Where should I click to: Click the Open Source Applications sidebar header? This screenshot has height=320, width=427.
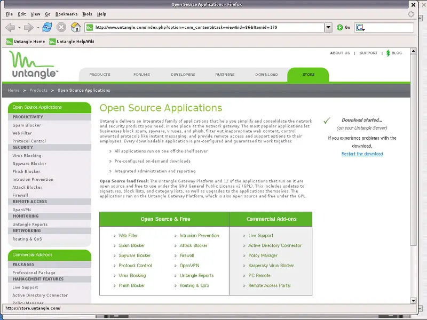tap(50, 108)
